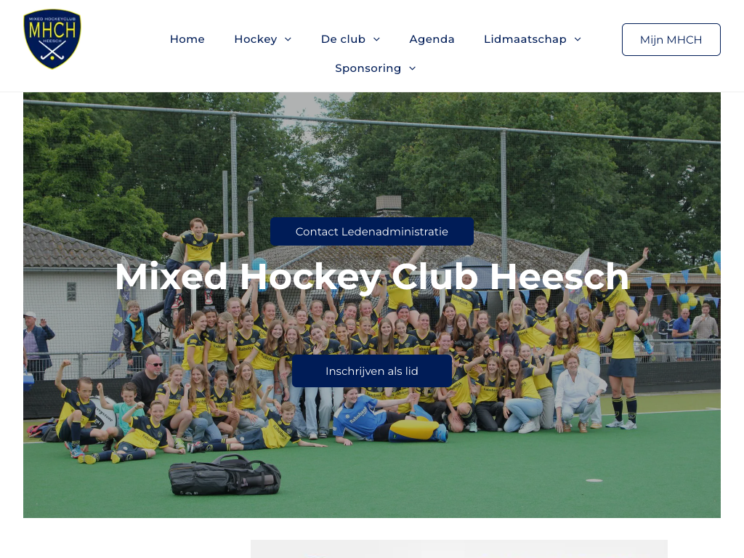This screenshot has width=744, height=558.
Task: Expand the Hockey menu chevron
Action: coord(288,39)
